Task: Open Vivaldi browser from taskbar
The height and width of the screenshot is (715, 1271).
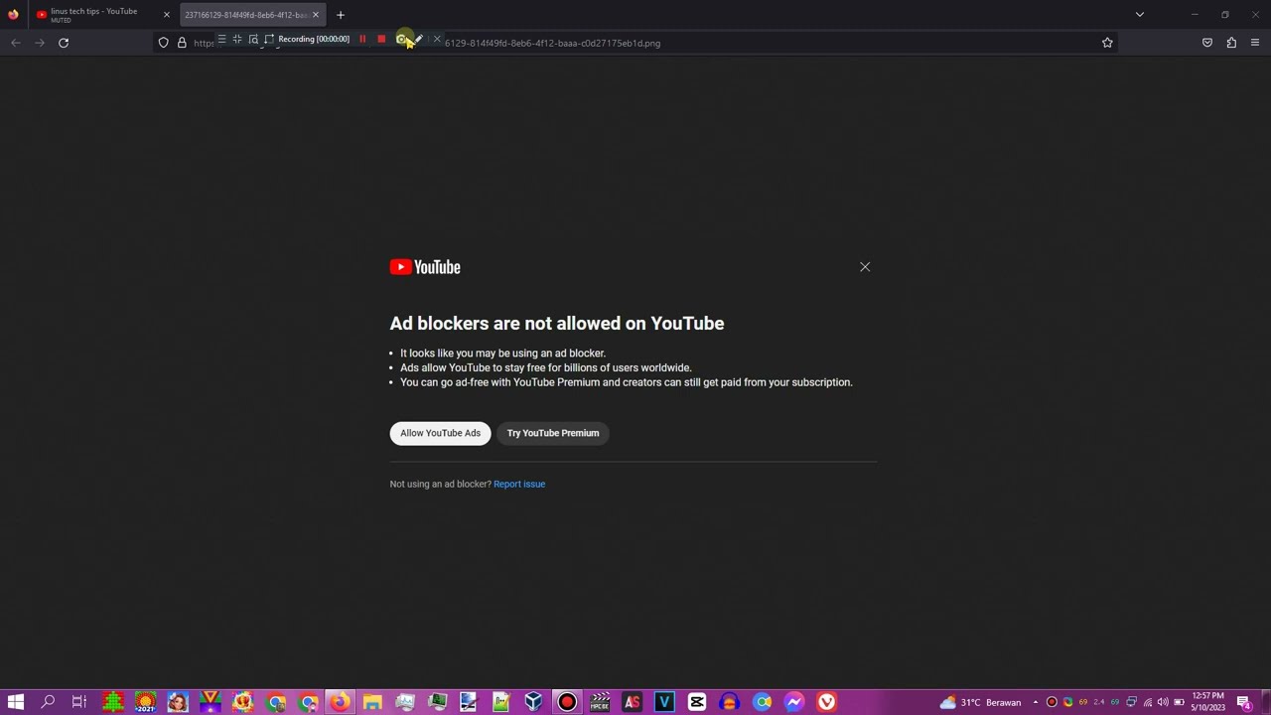Action: click(x=826, y=702)
